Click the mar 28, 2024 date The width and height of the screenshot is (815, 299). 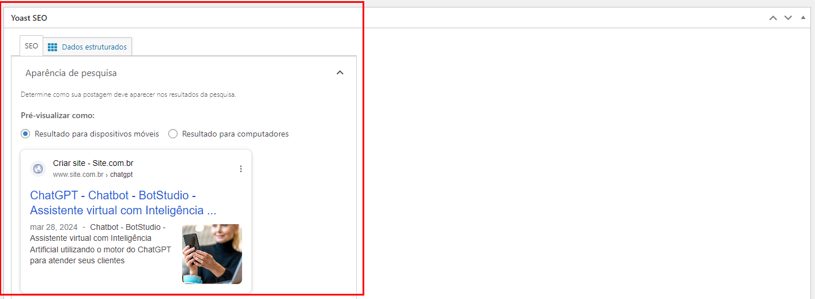(x=54, y=227)
